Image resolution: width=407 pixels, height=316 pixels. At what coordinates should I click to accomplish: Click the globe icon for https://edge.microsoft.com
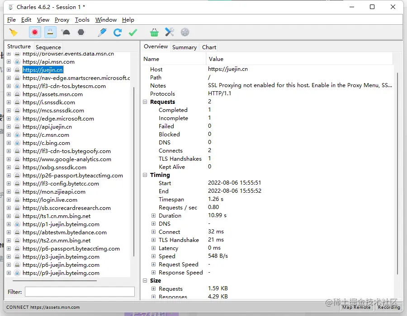tap(17, 118)
